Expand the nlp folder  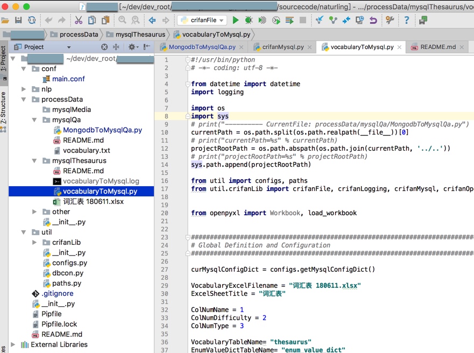click(x=24, y=89)
